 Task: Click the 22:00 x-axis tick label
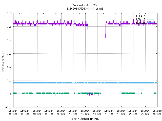pos(145,114)
